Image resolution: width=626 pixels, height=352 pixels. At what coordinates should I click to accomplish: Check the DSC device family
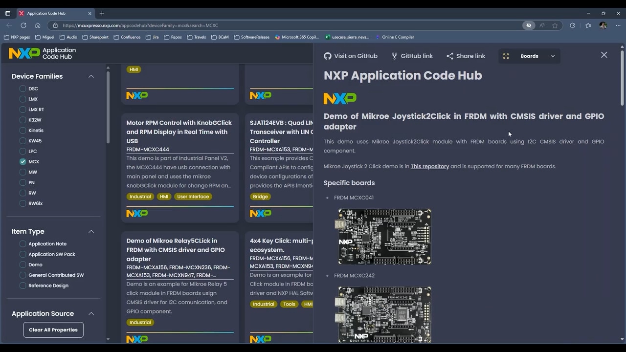(22, 88)
